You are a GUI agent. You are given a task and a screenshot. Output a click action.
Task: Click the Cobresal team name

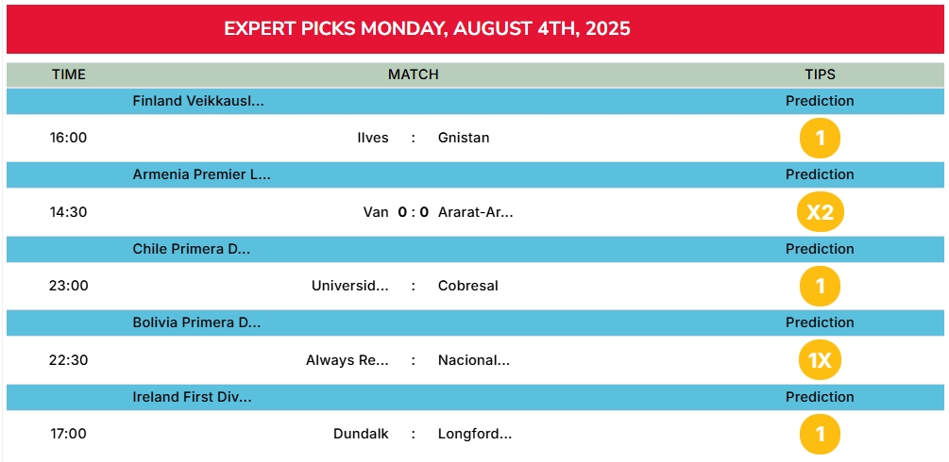[467, 286]
